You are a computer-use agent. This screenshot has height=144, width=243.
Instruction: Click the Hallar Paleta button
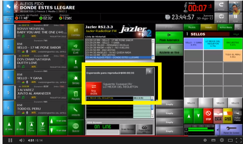237,116
